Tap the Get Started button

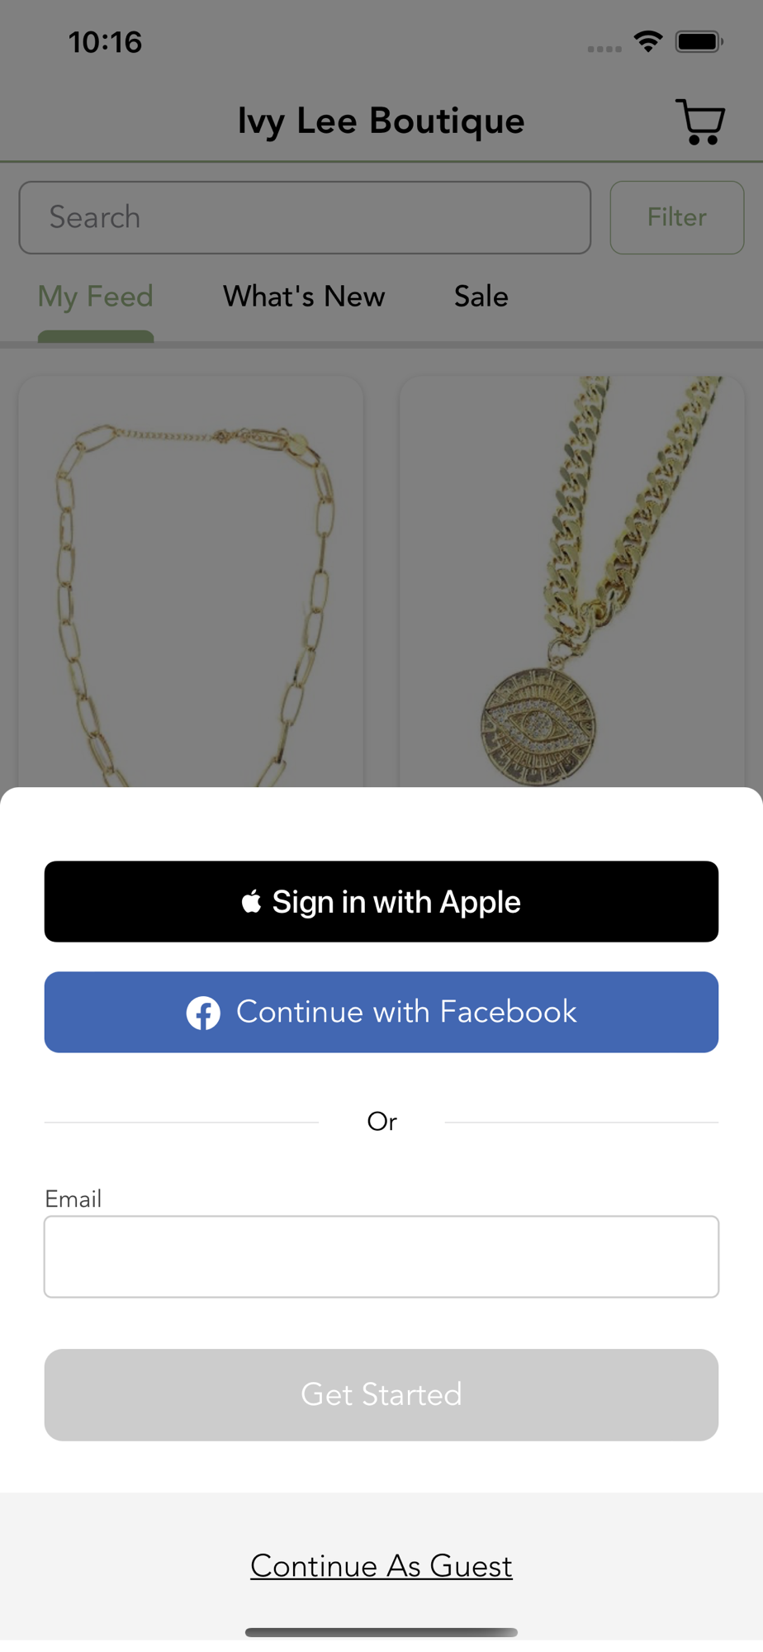coord(381,1394)
